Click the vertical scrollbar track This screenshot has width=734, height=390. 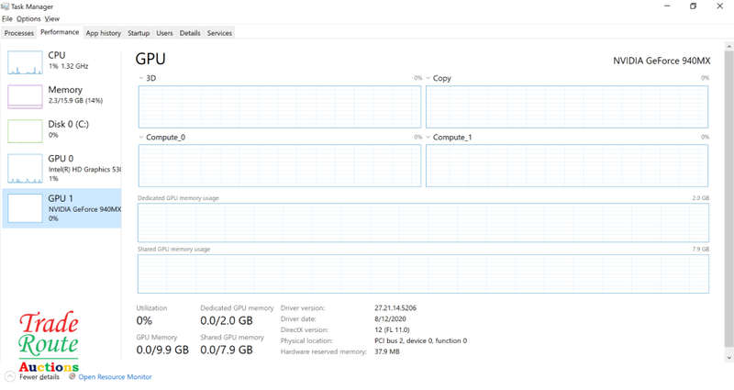tap(728, 201)
